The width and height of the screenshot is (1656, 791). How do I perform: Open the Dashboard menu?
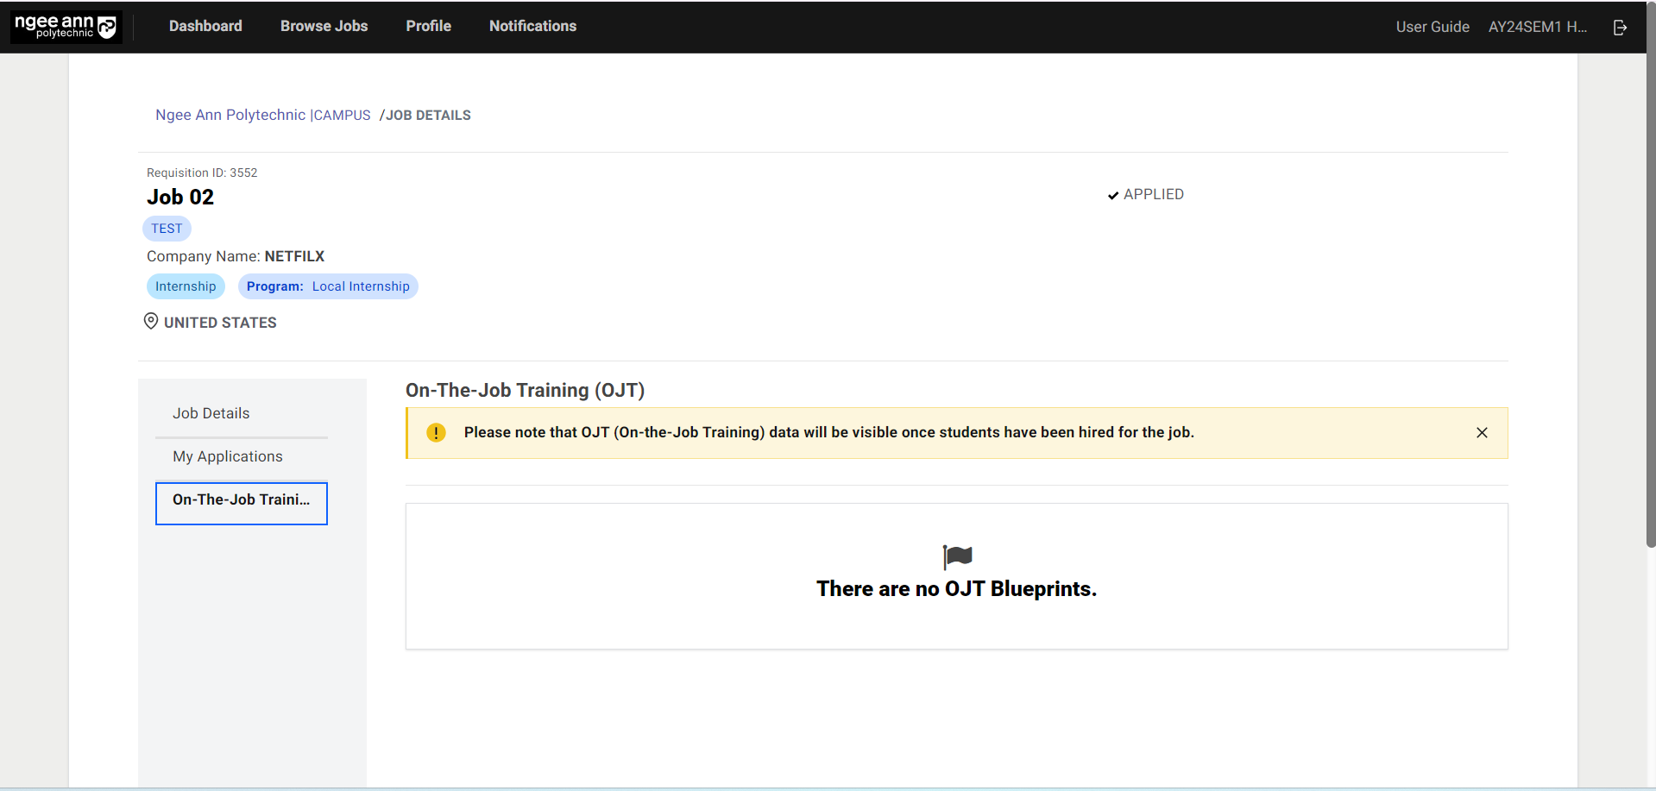tap(205, 27)
